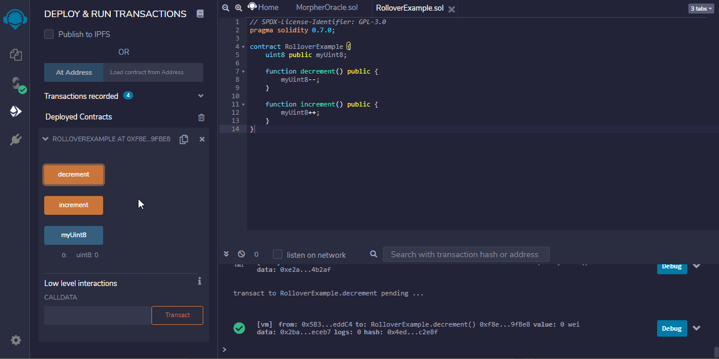Close the RolloverExample.sol tab
Screen dimensions: 719x359
451,9
